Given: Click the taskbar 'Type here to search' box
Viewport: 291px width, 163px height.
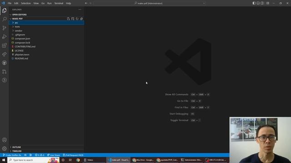Looking at the screenshot, I should click(33, 160).
